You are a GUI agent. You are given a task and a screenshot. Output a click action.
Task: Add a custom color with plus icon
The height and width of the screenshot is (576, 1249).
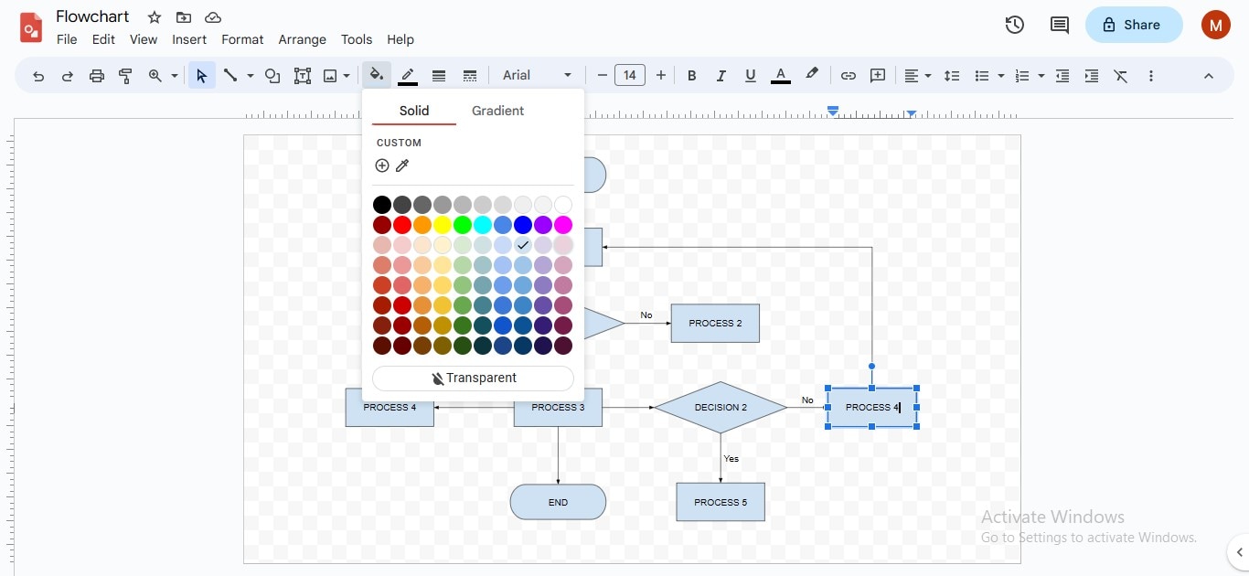coord(382,165)
